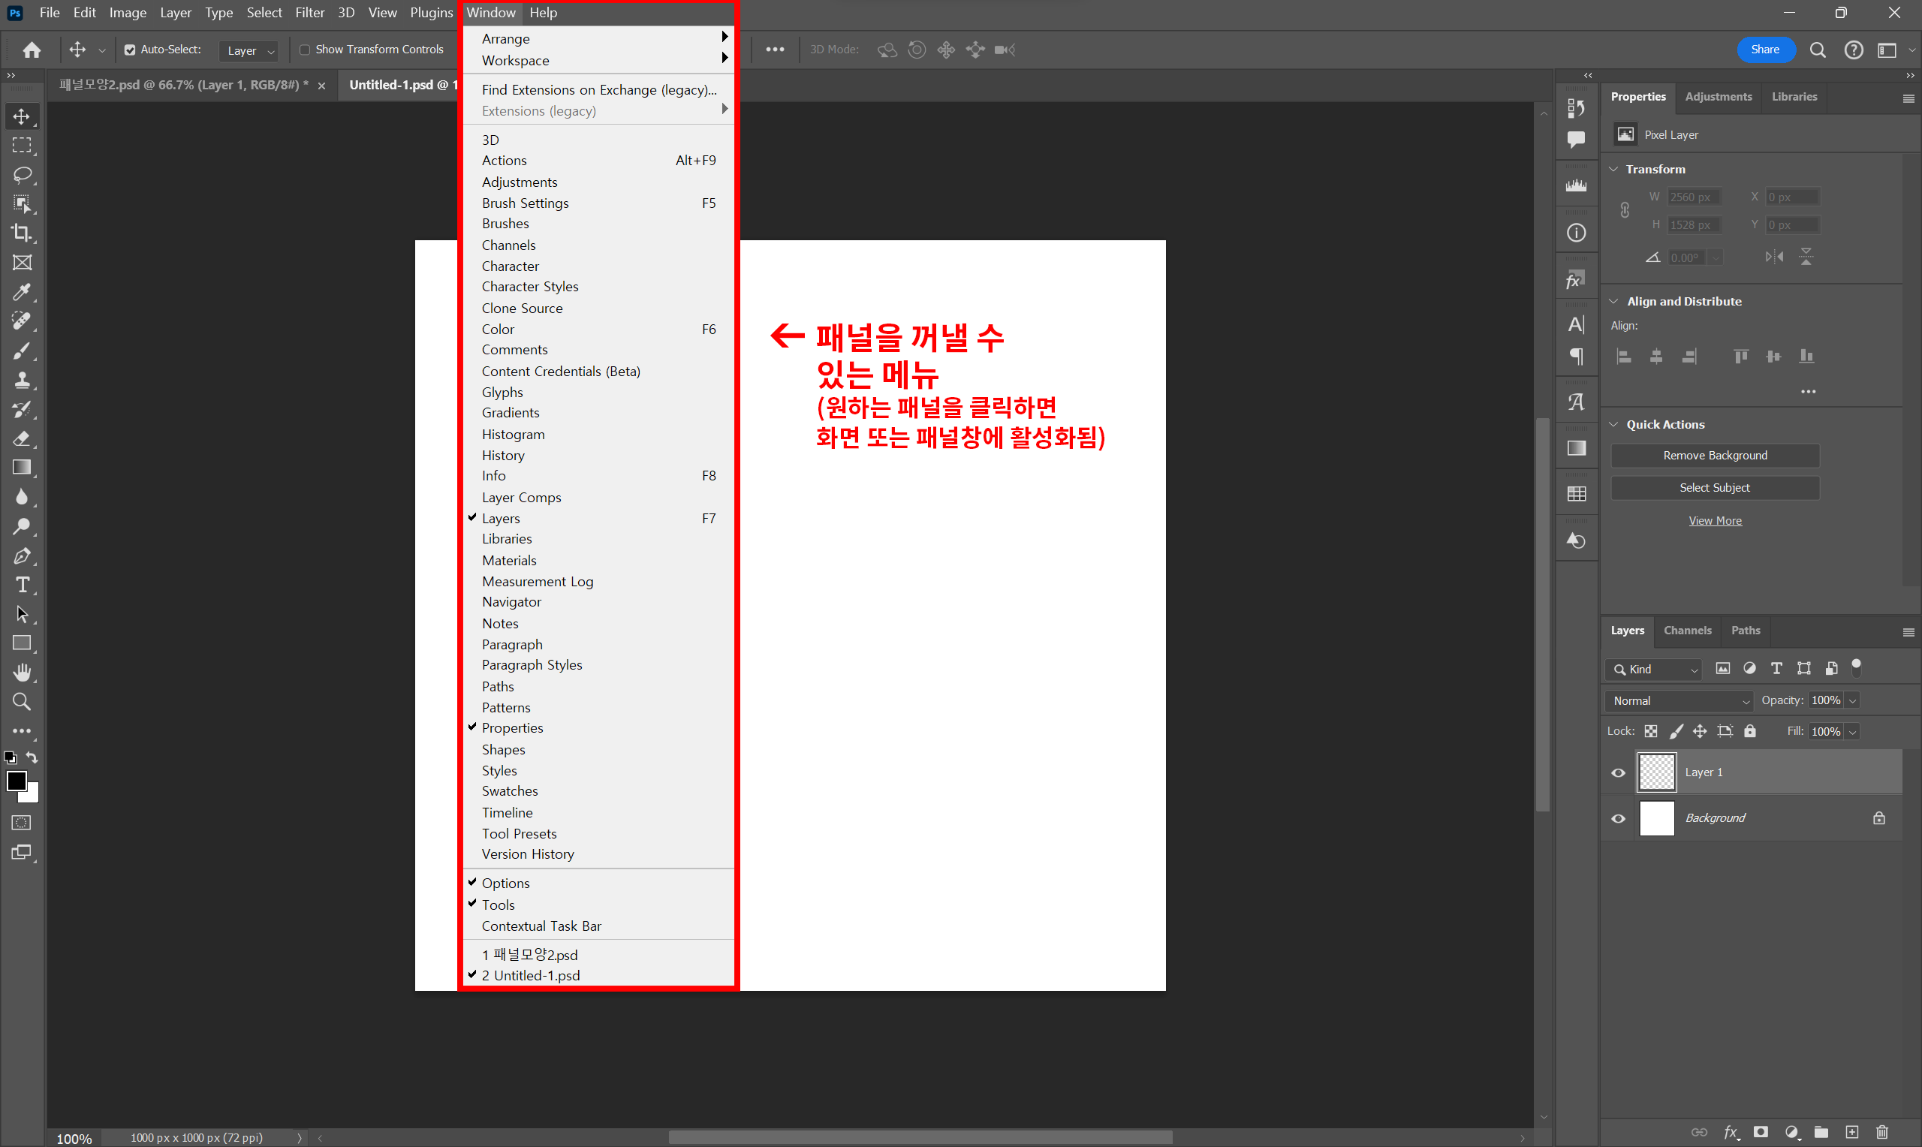Select the Crop tool
Image resolution: width=1922 pixels, height=1147 pixels.
click(x=22, y=233)
